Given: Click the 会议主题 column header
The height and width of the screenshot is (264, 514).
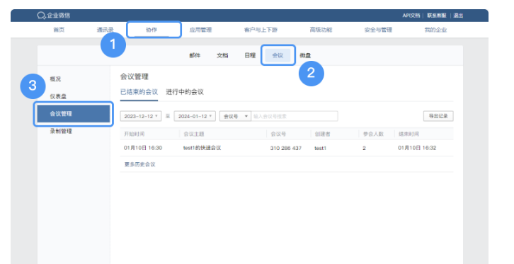Looking at the screenshot, I should [x=194, y=134].
